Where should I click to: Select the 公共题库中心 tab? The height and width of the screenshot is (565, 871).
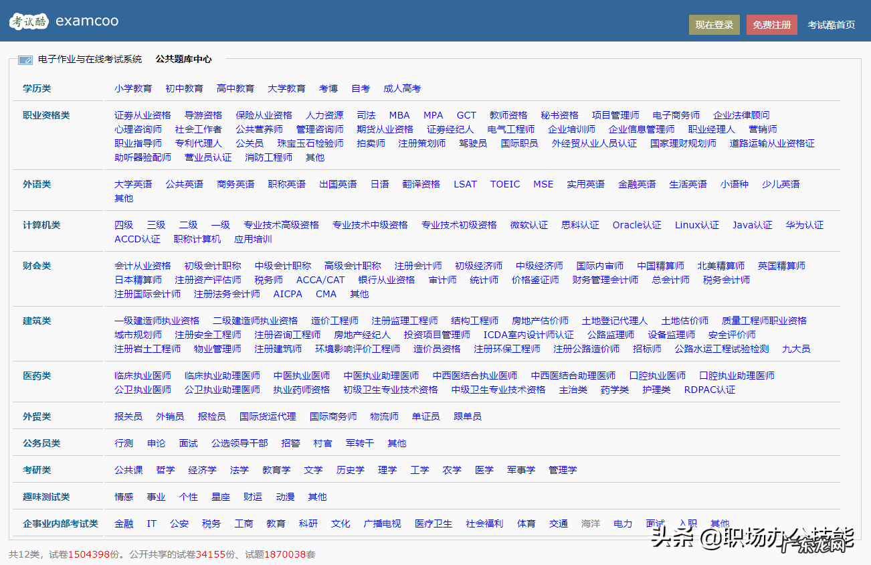pyautogui.click(x=184, y=59)
